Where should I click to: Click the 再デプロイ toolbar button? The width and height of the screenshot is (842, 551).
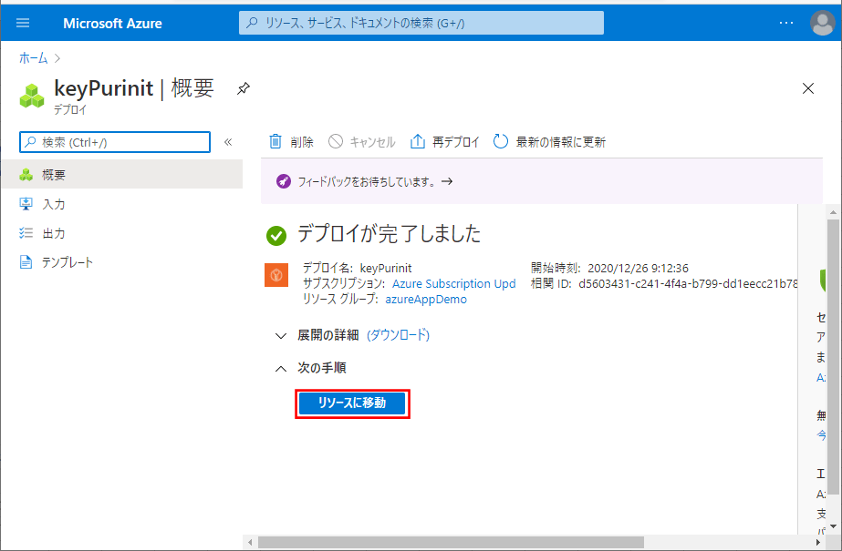click(x=444, y=142)
